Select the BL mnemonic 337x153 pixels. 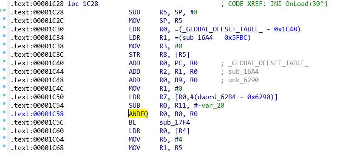click(133, 122)
